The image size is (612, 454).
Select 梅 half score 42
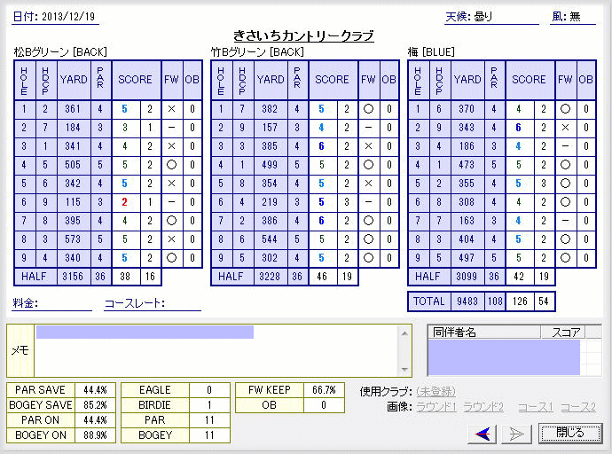[519, 277]
